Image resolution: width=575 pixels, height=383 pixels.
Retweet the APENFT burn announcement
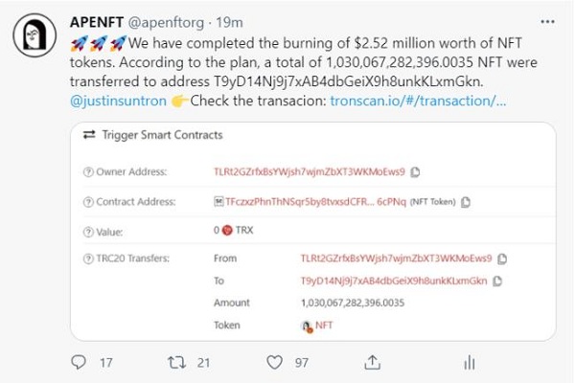pos(176,363)
